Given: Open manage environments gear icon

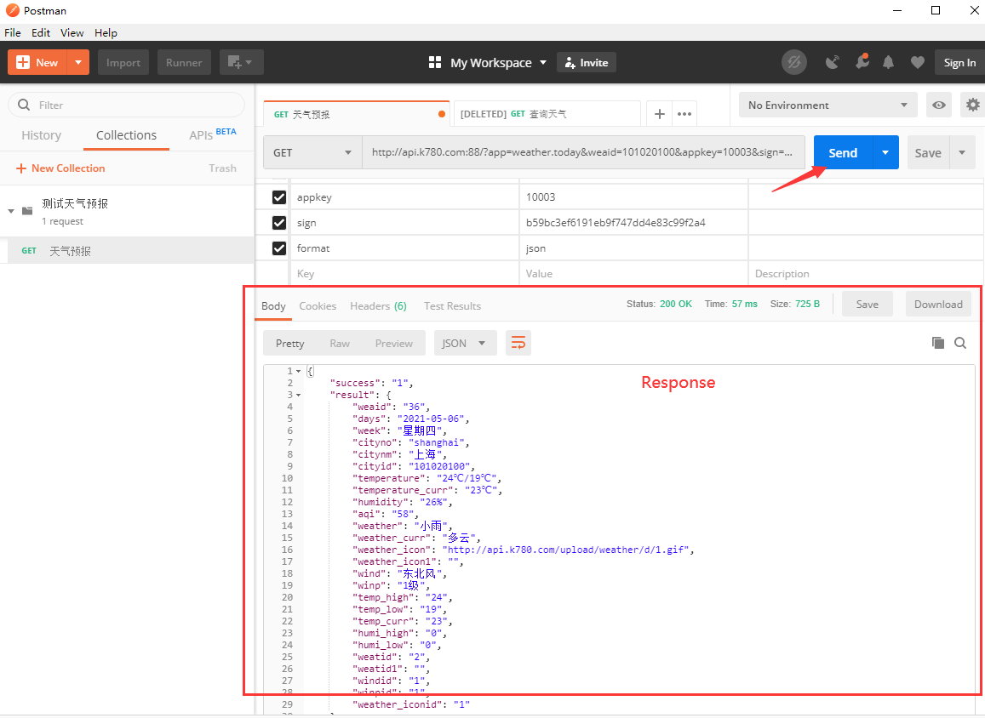Looking at the screenshot, I should click(x=972, y=105).
